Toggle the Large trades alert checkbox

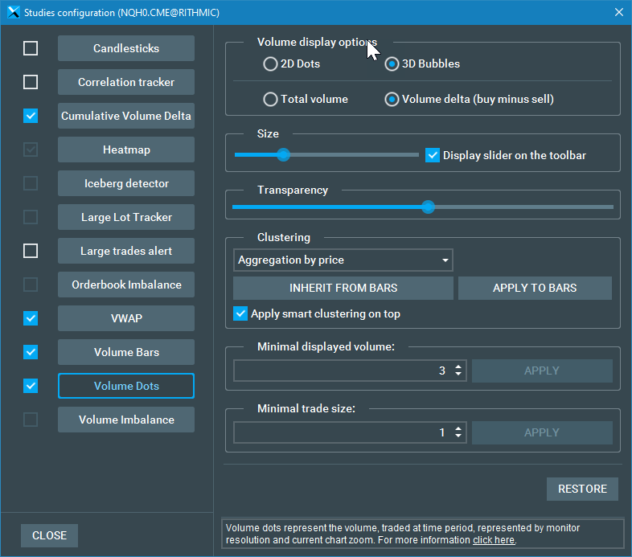[31, 251]
